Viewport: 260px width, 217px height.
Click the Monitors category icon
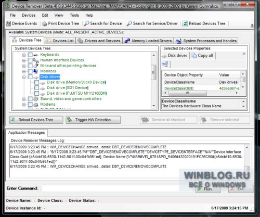point(36,71)
